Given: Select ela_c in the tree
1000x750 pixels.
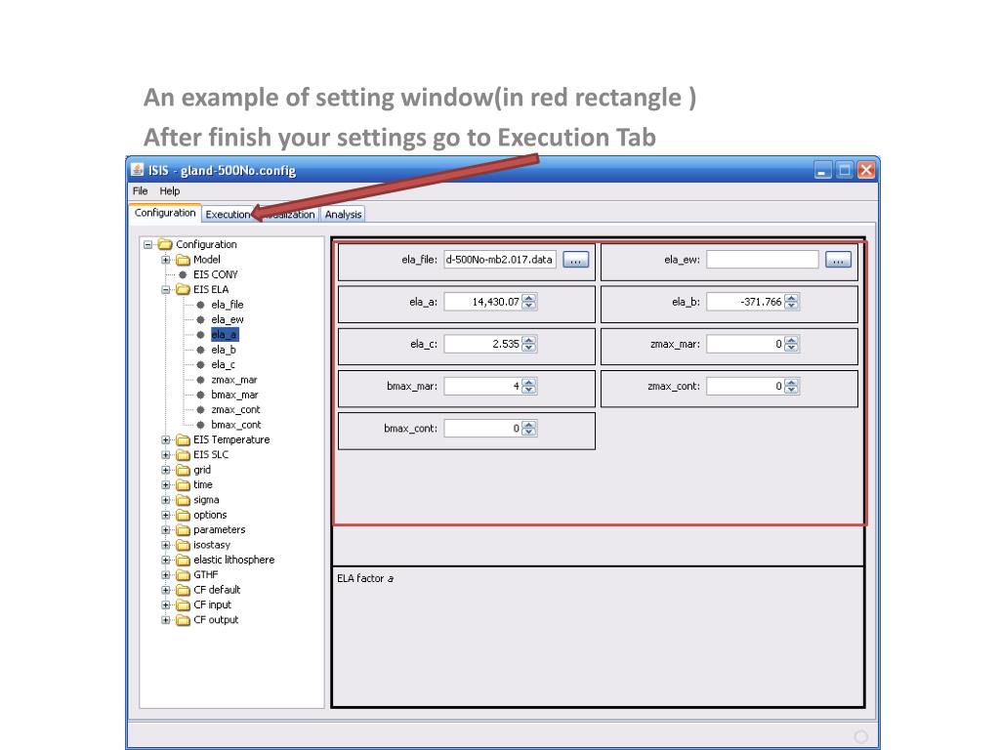Looking at the screenshot, I should click(224, 365).
